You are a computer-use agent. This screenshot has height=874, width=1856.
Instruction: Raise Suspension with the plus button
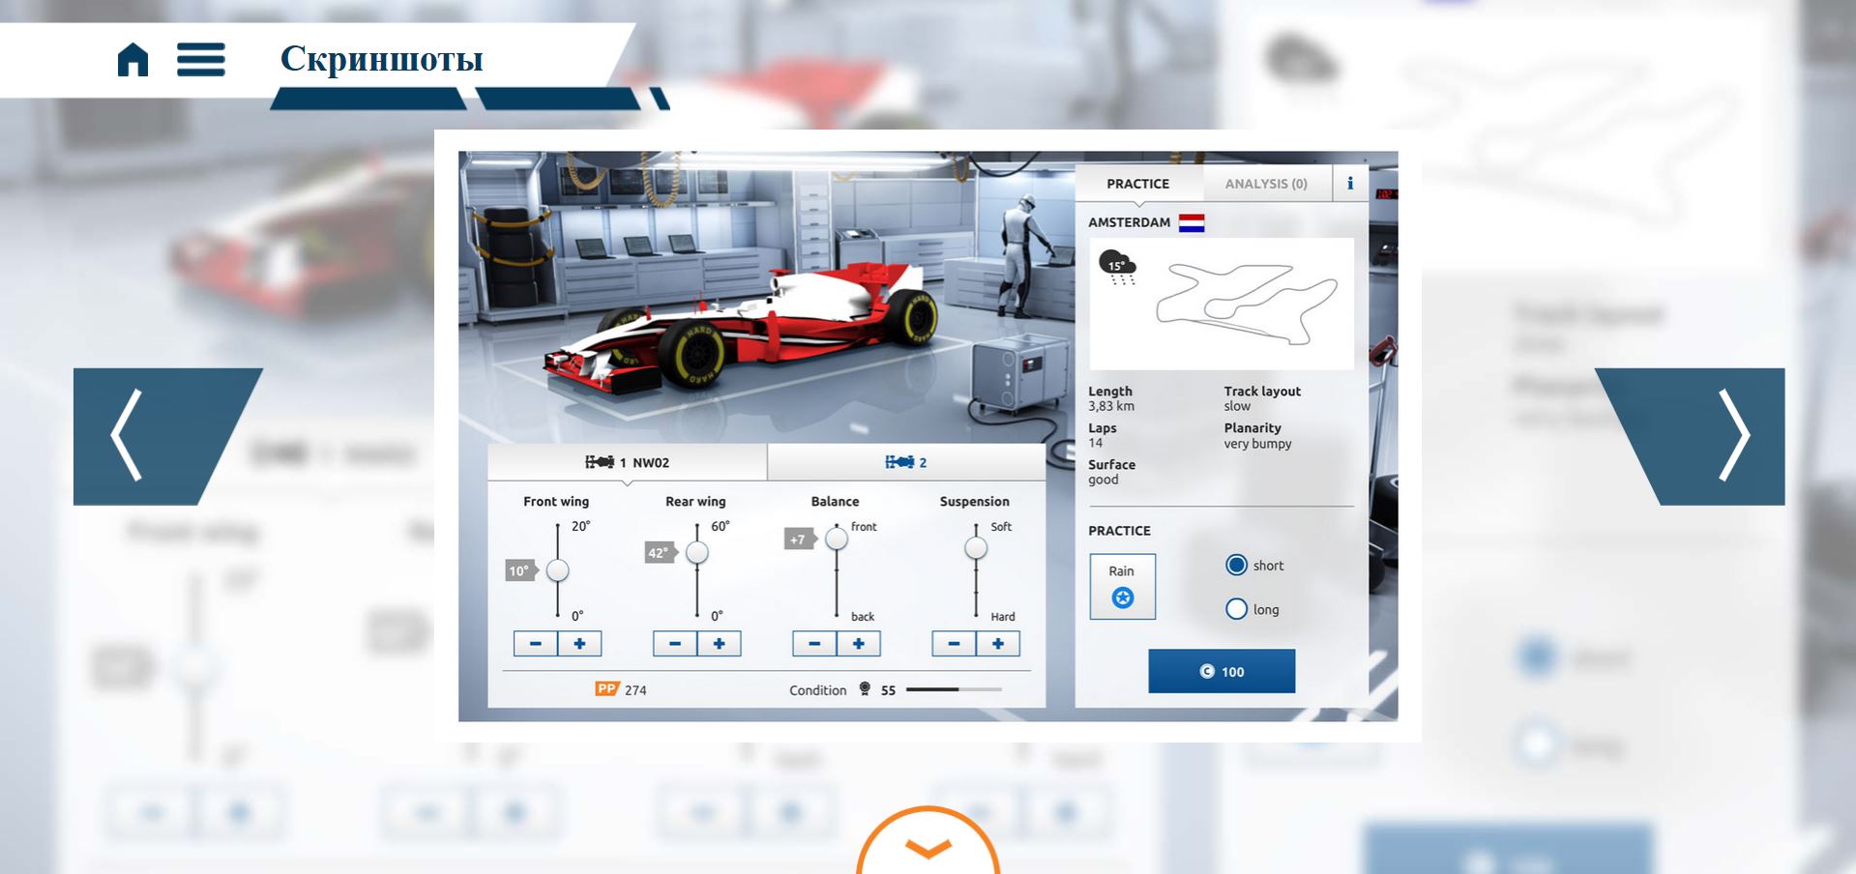997,644
